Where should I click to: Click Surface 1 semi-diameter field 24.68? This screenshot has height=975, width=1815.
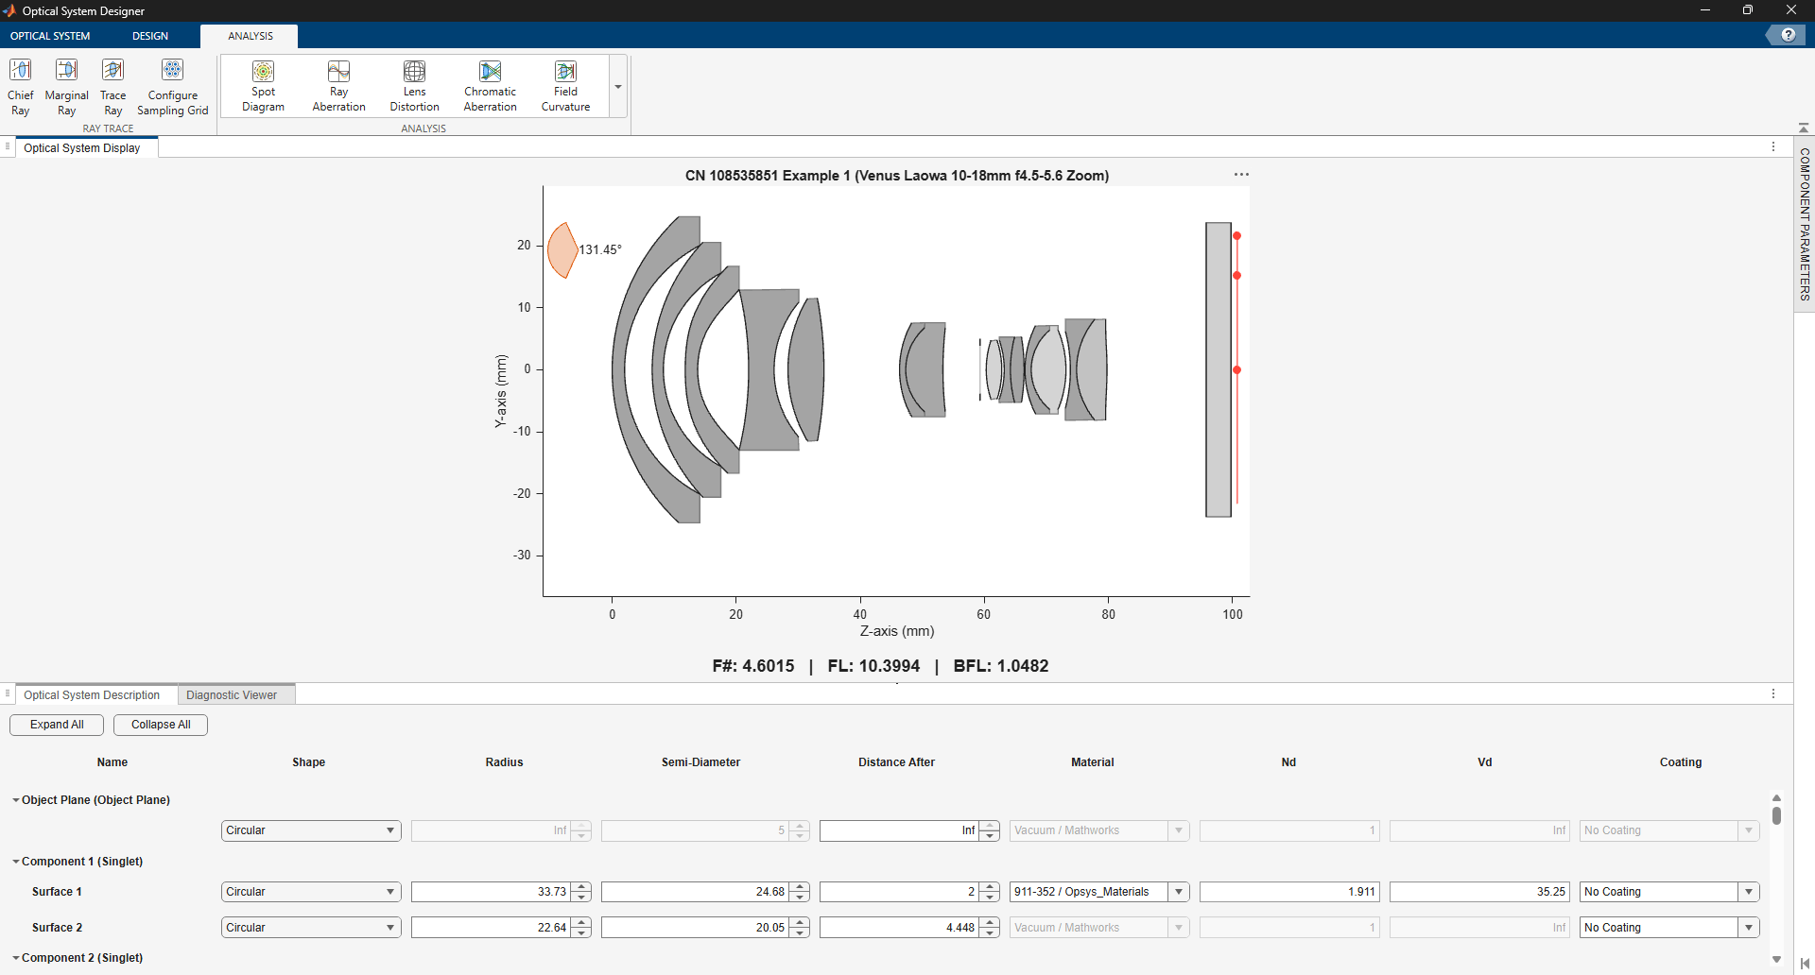tap(696, 892)
